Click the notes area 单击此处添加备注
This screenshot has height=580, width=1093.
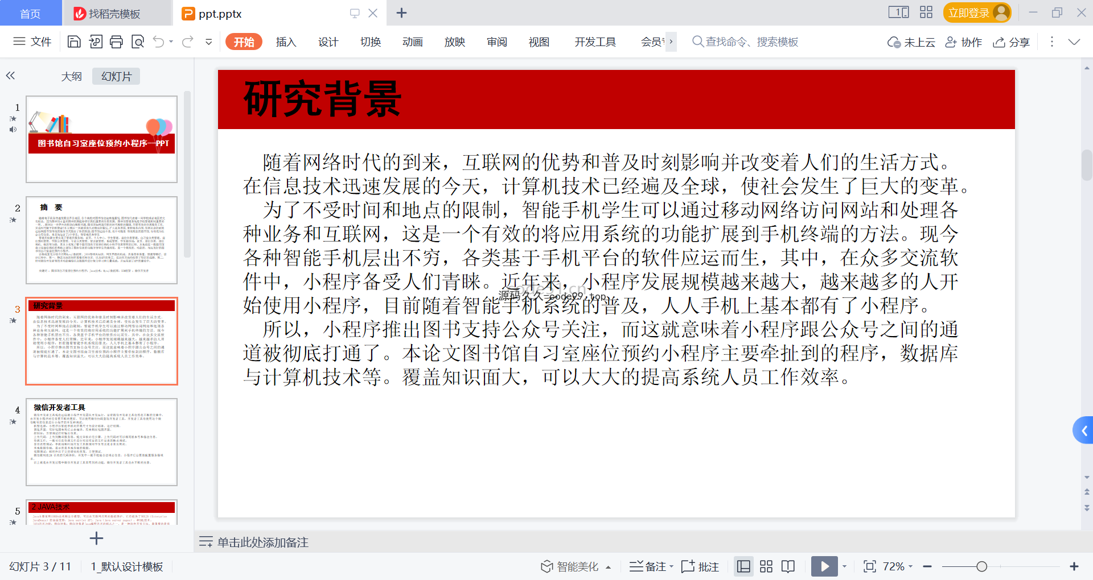pos(262,542)
